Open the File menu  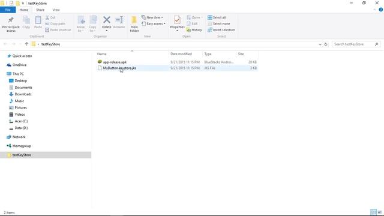pos(8,10)
